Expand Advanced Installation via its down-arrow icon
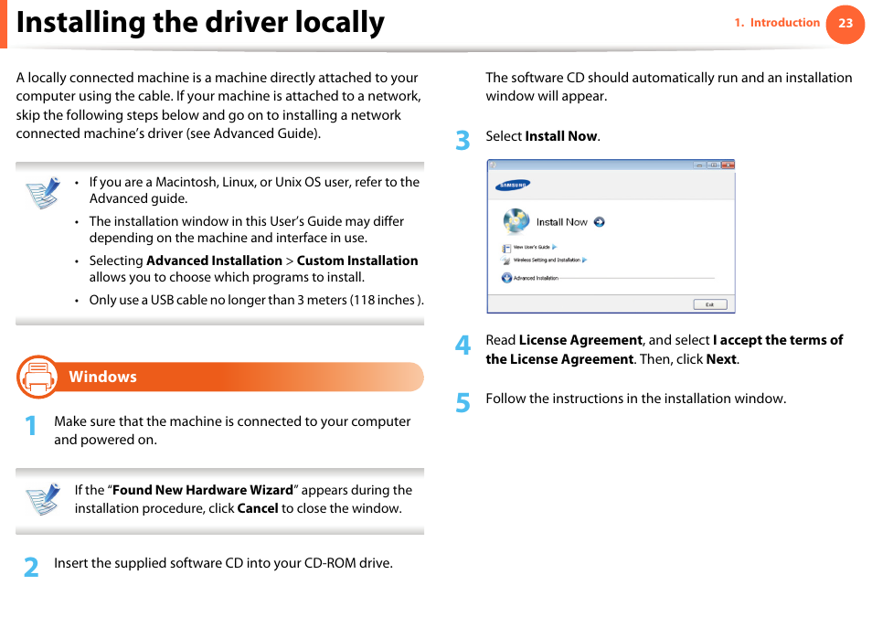The height and width of the screenshot is (617, 872). click(x=506, y=278)
